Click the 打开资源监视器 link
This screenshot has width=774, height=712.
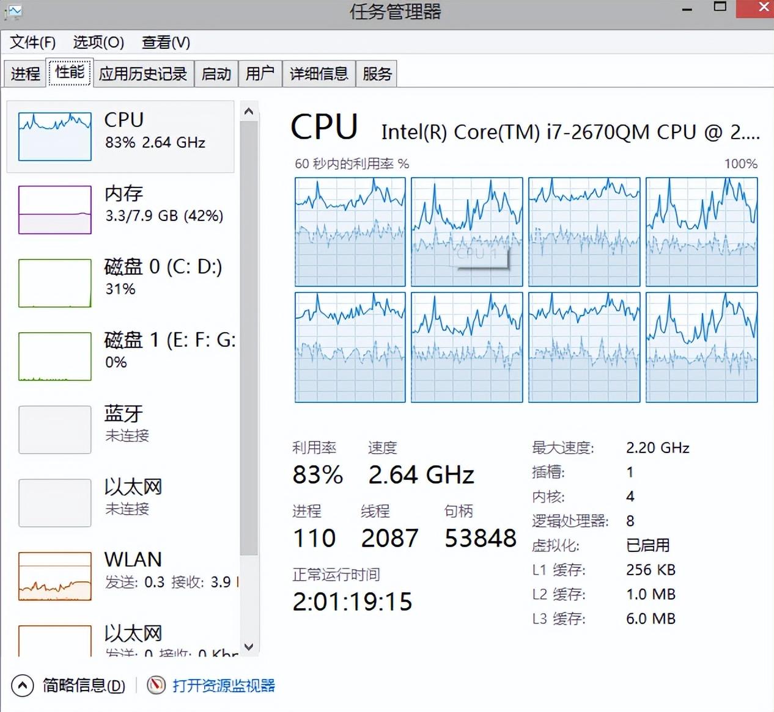coord(224,685)
